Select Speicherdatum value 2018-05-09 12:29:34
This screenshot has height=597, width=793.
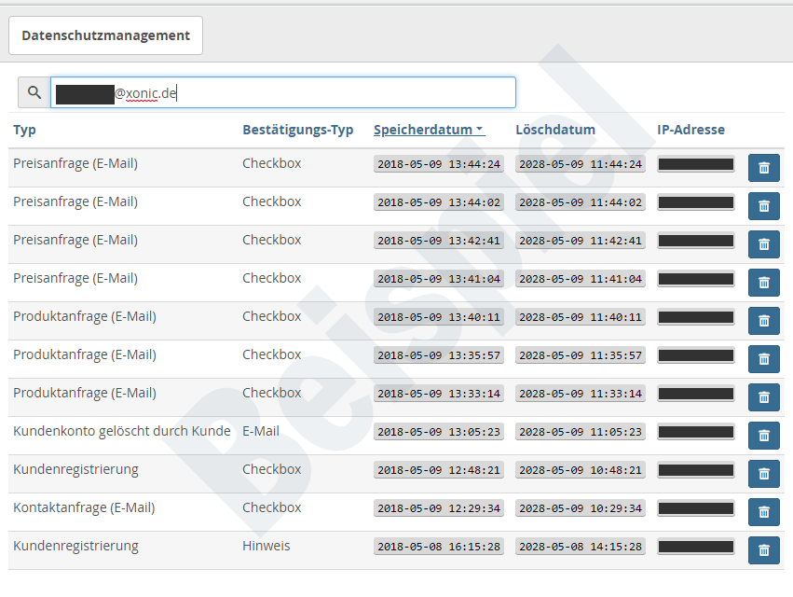[x=439, y=508]
